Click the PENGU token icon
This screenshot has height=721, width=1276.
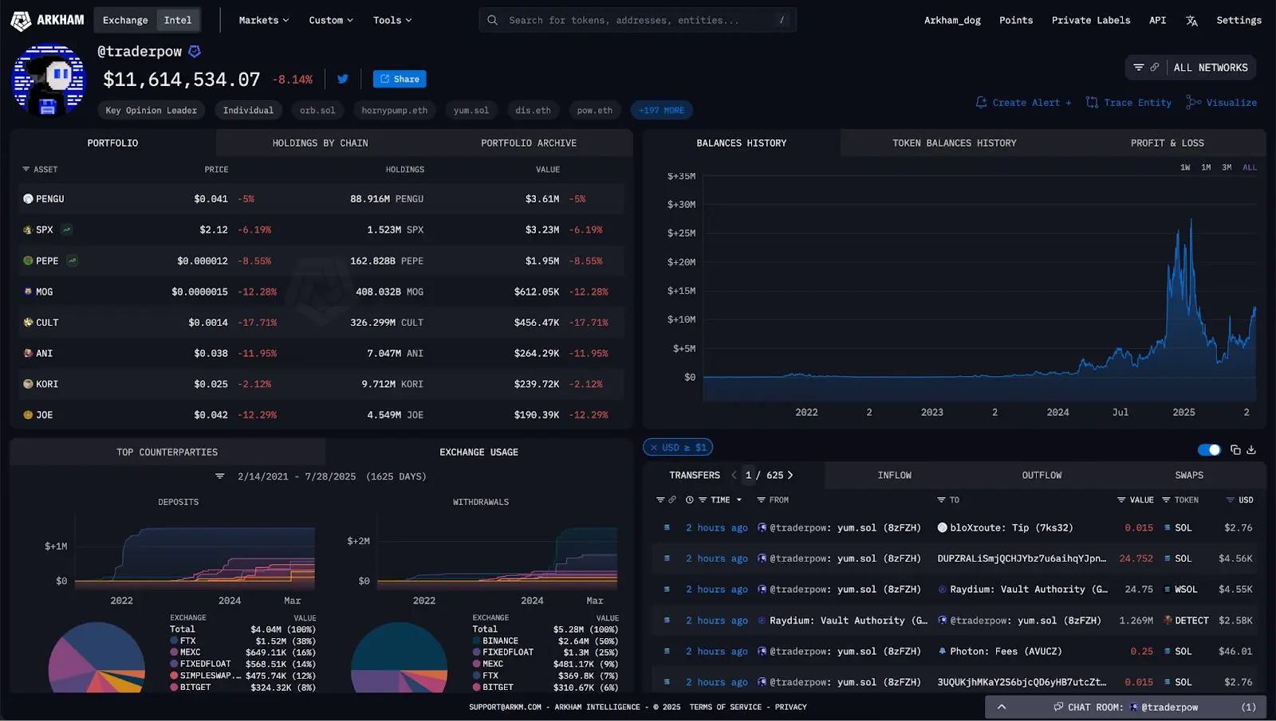[28, 199]
